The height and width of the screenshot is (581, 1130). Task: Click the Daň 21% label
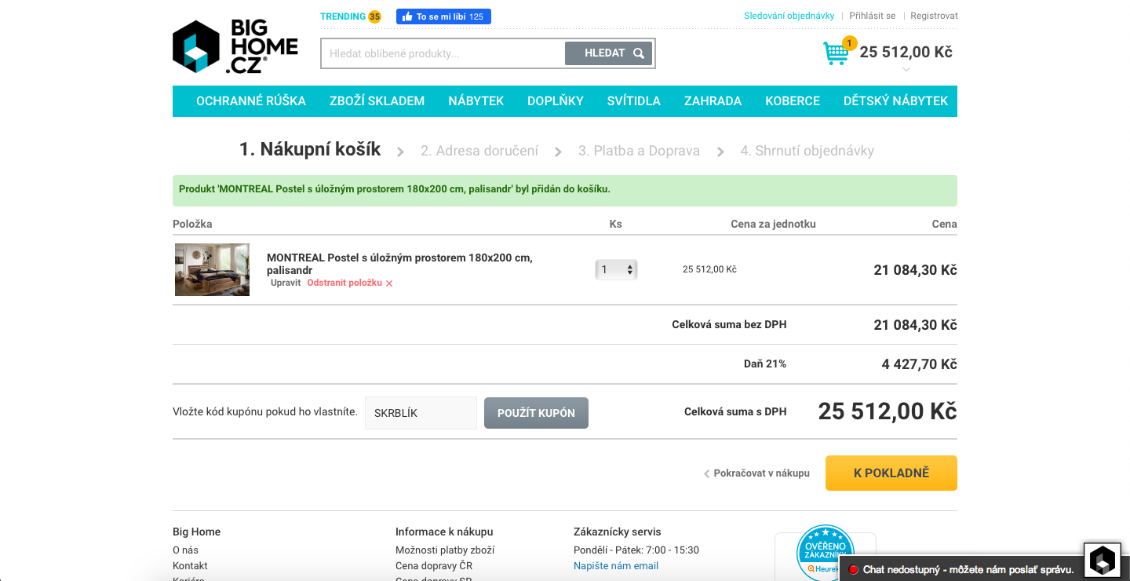[x=765, y=364]
